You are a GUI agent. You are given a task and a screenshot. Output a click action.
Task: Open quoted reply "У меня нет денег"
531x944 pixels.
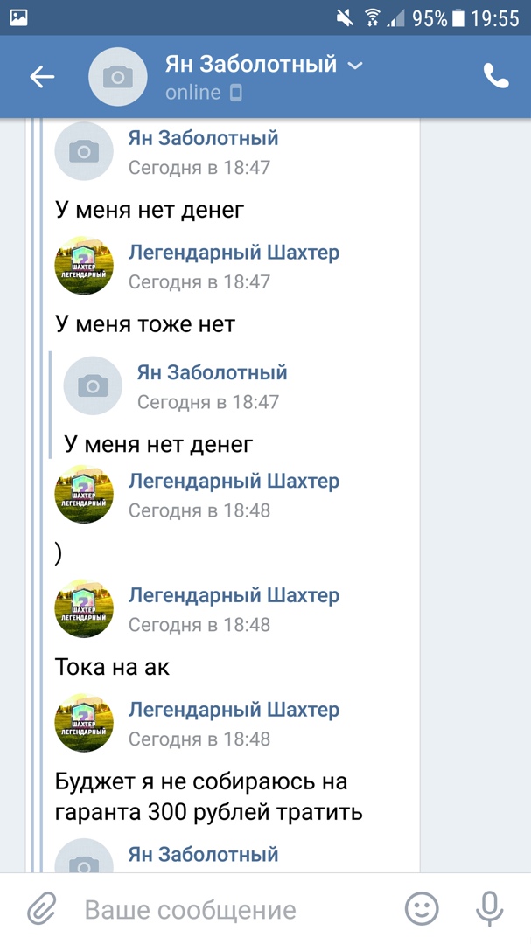coord(158,444)
